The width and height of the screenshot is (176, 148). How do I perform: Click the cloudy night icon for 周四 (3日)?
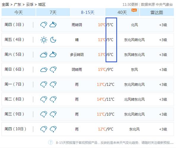[x=53, y=25]
